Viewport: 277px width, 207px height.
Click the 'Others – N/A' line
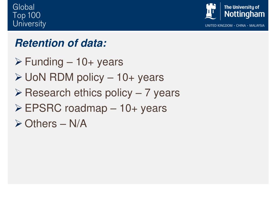pyautogui.click(x=56, y=123)
